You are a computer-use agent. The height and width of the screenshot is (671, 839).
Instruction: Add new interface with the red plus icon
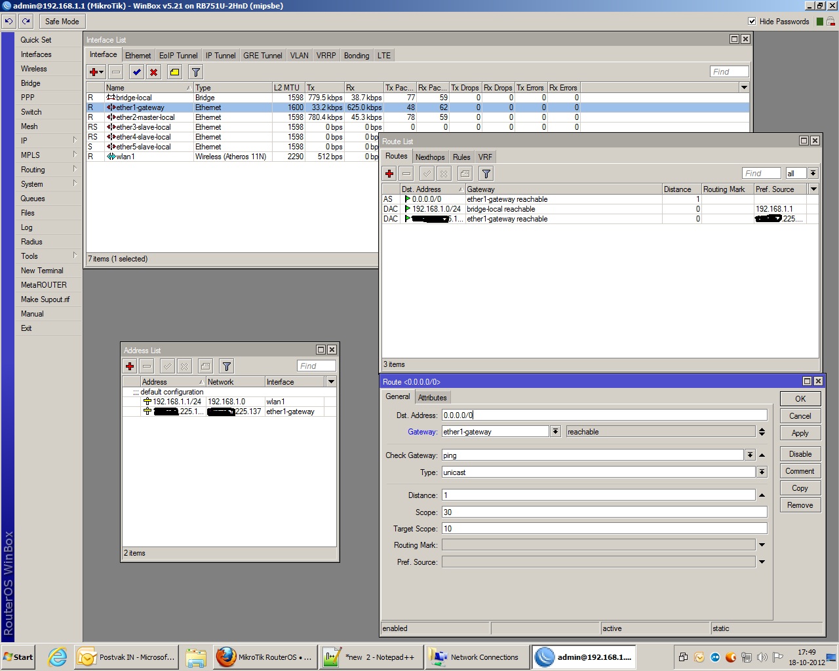[96, 72]
